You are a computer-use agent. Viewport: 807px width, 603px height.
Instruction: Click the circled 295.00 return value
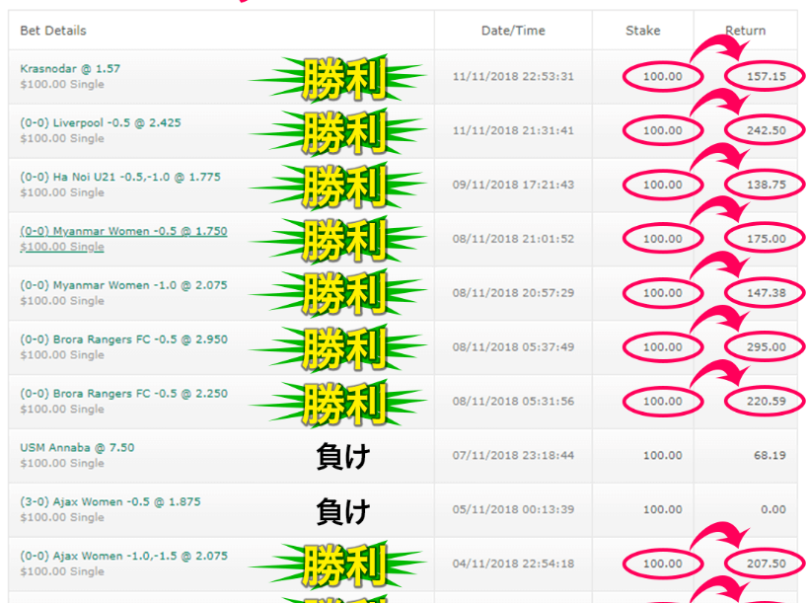pos(765,347)
